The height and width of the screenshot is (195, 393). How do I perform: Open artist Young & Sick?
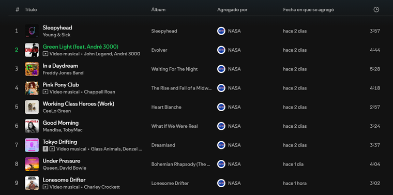tap(56, 35)
